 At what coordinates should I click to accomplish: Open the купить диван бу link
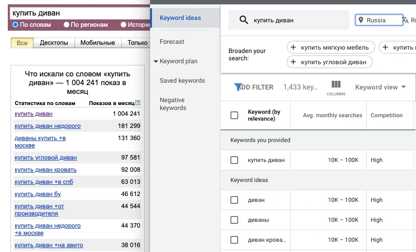[x=38, y=194]
